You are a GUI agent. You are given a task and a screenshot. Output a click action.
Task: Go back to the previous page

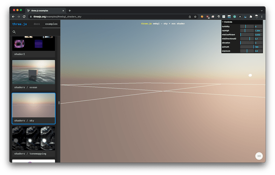click(x=13, y=17)
